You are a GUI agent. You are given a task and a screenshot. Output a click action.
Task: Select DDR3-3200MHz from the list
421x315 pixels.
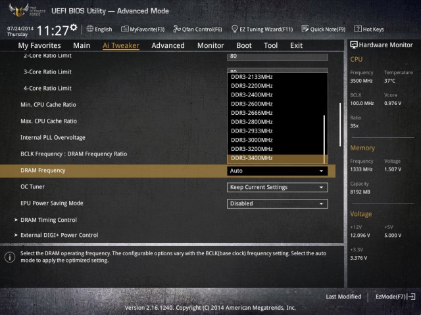click(276, 149)
